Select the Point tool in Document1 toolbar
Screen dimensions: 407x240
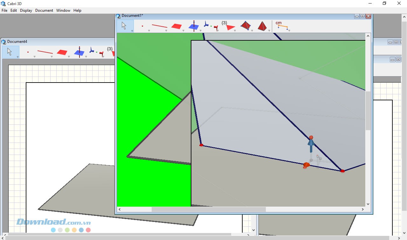pos(142,26)
